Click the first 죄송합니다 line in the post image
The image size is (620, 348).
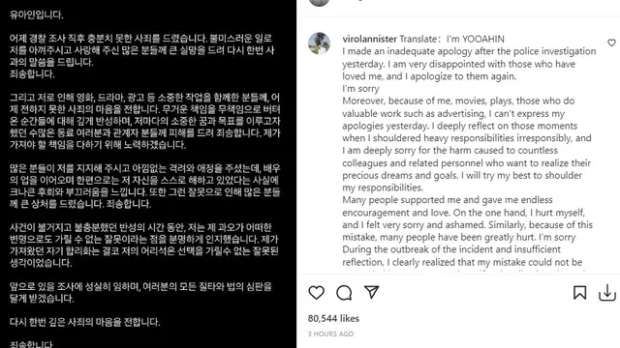pos(32,73)
